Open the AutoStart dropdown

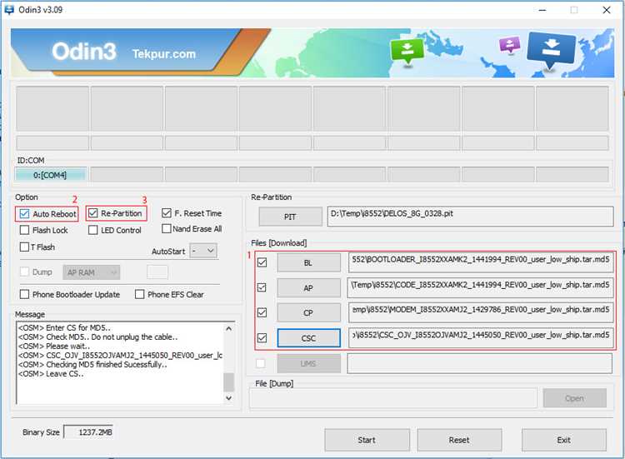203,251
